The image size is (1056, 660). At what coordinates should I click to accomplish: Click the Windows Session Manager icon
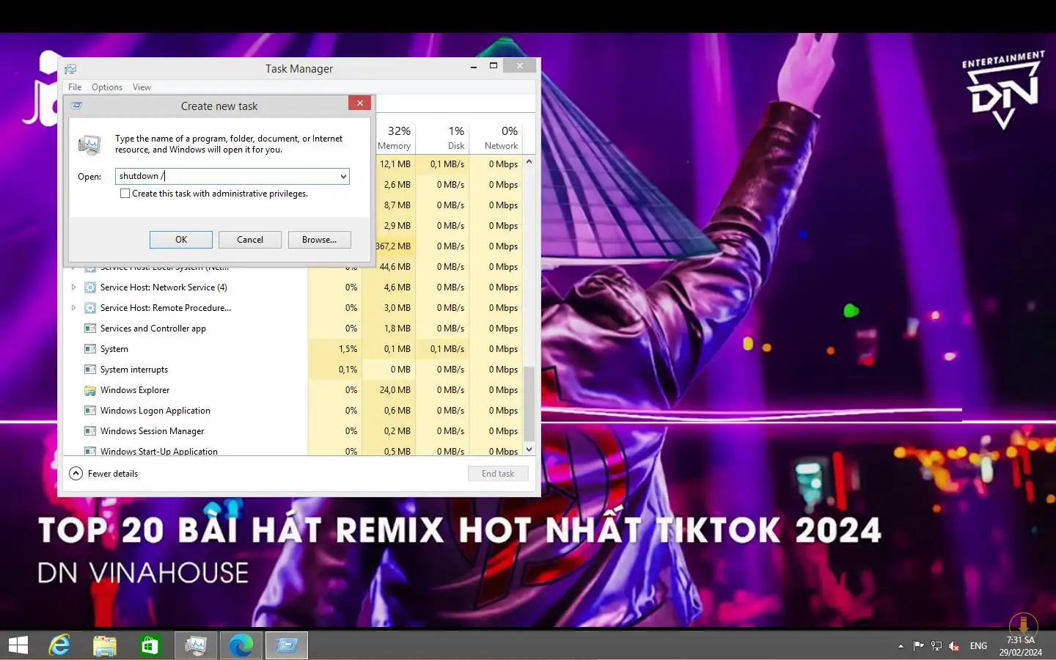[90, 431]
